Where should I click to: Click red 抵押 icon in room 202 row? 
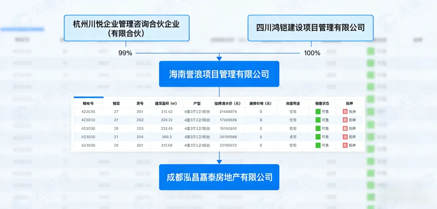point(345,120)
